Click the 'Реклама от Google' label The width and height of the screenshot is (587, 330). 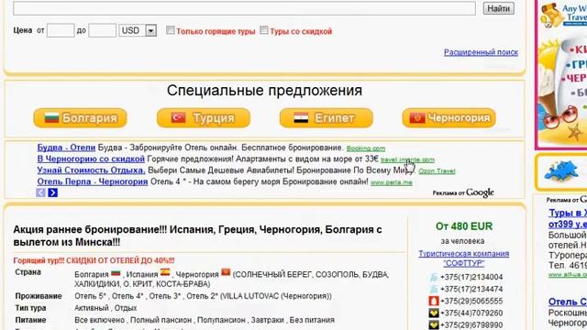point(463,192)
